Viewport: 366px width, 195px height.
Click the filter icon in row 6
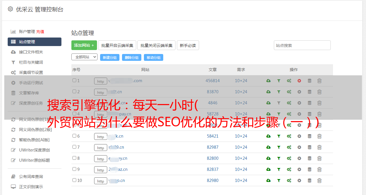click(279, 136)
